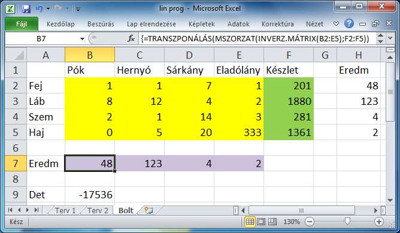Click the Name Box showing B7

pyautogui.click(x=41, y=38)
